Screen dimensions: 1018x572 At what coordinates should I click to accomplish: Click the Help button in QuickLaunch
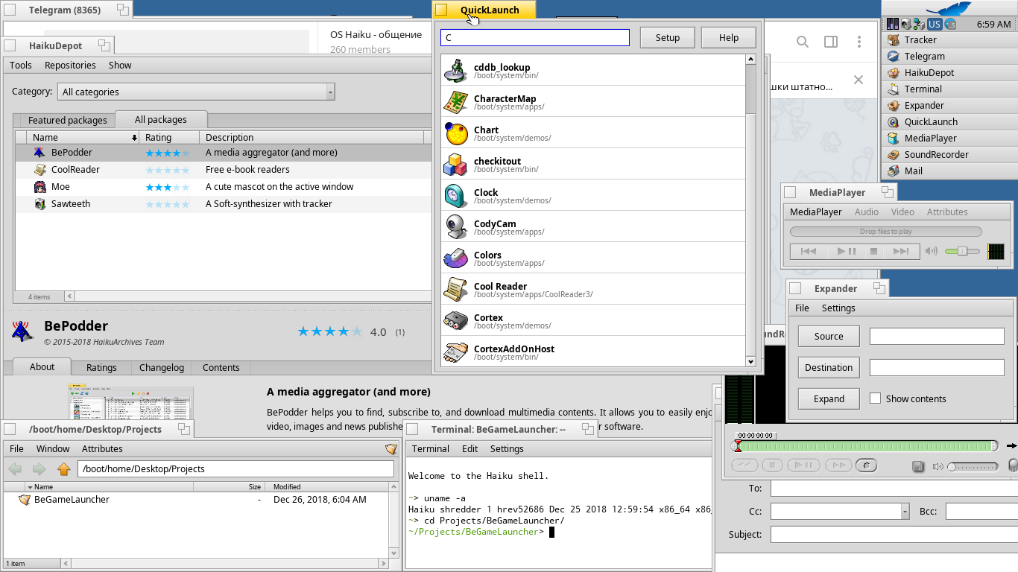click(x=729, y=38)
